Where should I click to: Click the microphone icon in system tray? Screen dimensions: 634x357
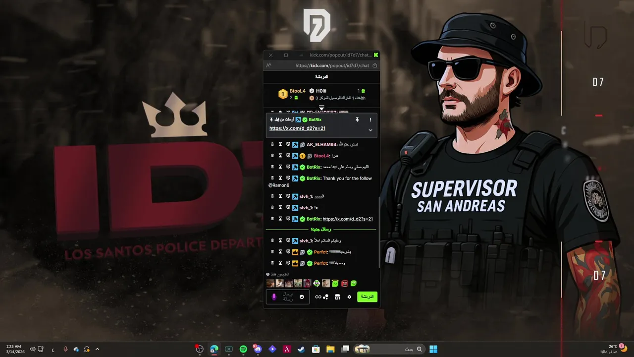tap(65, 349)
